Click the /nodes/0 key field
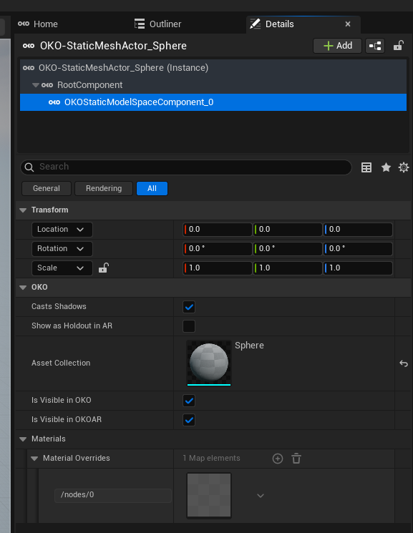 pos(113,495)
